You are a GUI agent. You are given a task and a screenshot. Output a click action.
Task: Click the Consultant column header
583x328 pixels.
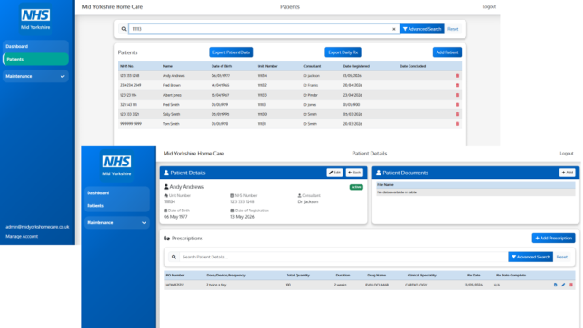(312, 66)
